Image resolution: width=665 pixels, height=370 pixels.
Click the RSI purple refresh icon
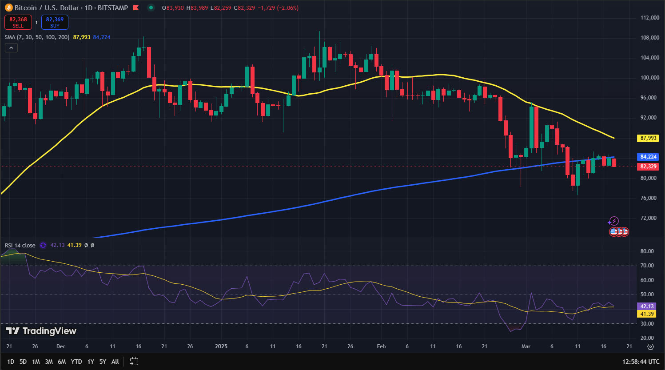point(43,245)
